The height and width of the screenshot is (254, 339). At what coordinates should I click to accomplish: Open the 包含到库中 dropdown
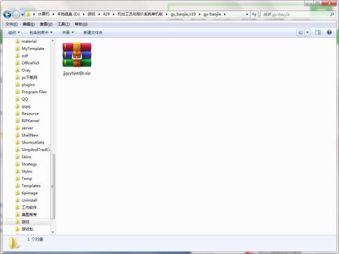(x=41, y=32)
